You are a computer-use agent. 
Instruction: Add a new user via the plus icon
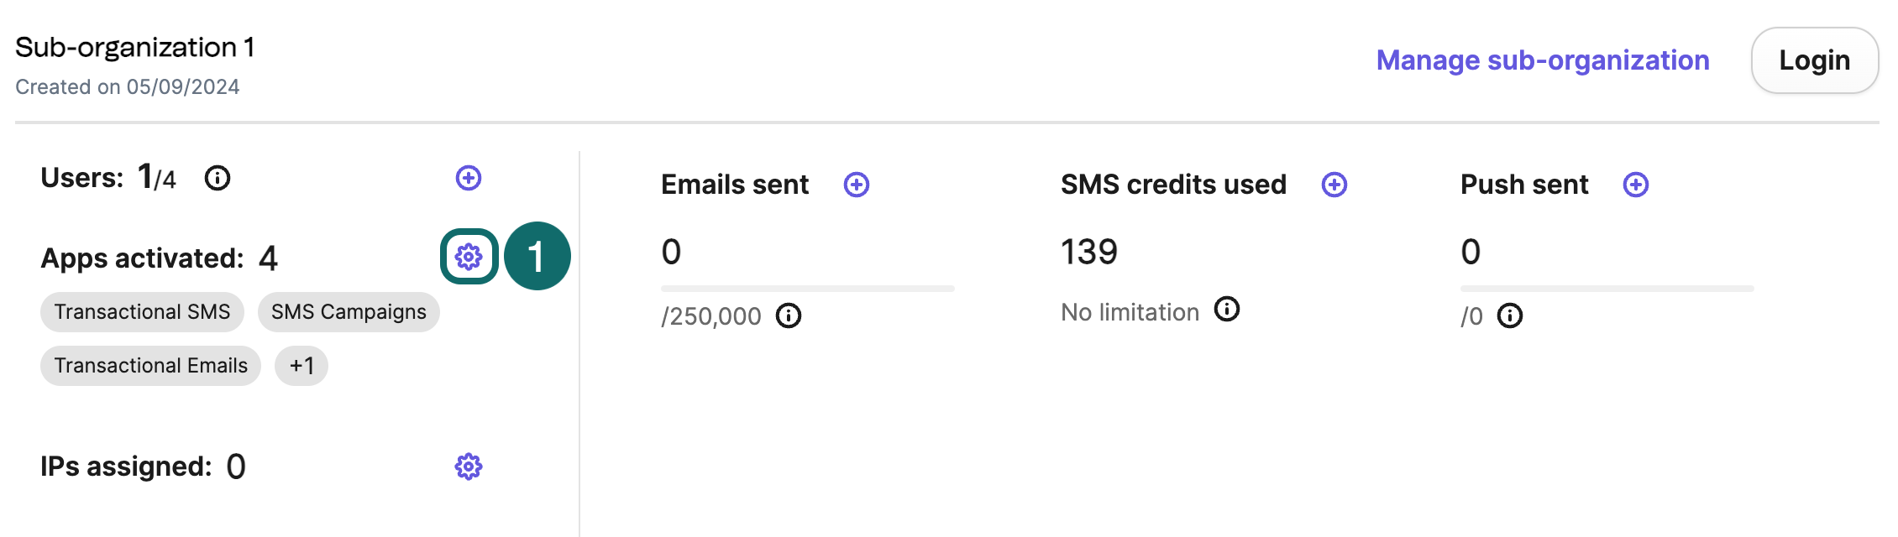pyautogui.click(x=468, y=177)
